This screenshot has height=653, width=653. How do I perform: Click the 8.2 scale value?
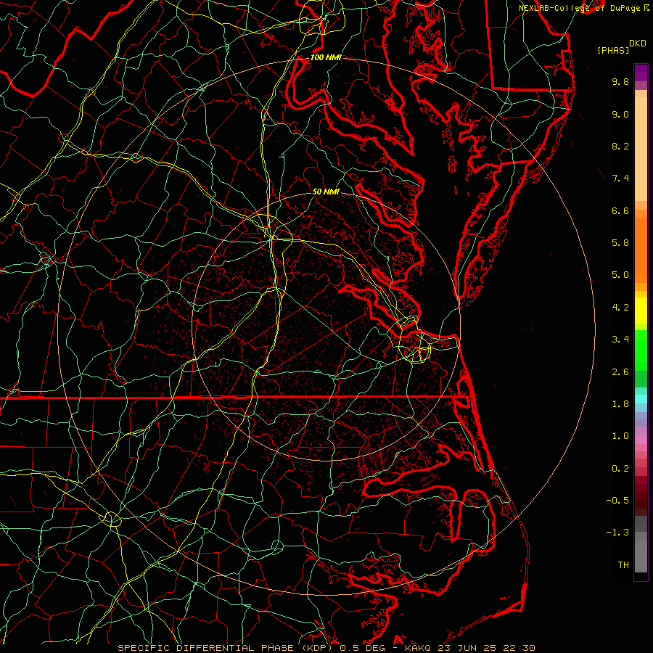(620, 146)
